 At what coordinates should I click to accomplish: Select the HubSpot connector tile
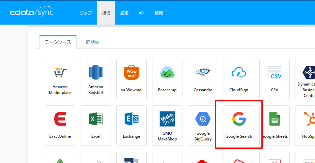coord(305,126)
